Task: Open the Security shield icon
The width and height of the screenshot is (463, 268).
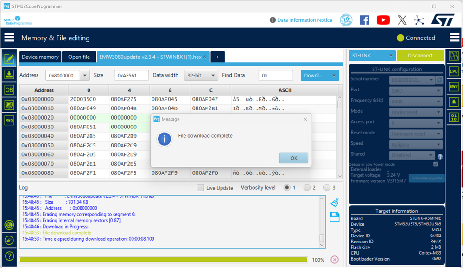Action: click(9, 105)
